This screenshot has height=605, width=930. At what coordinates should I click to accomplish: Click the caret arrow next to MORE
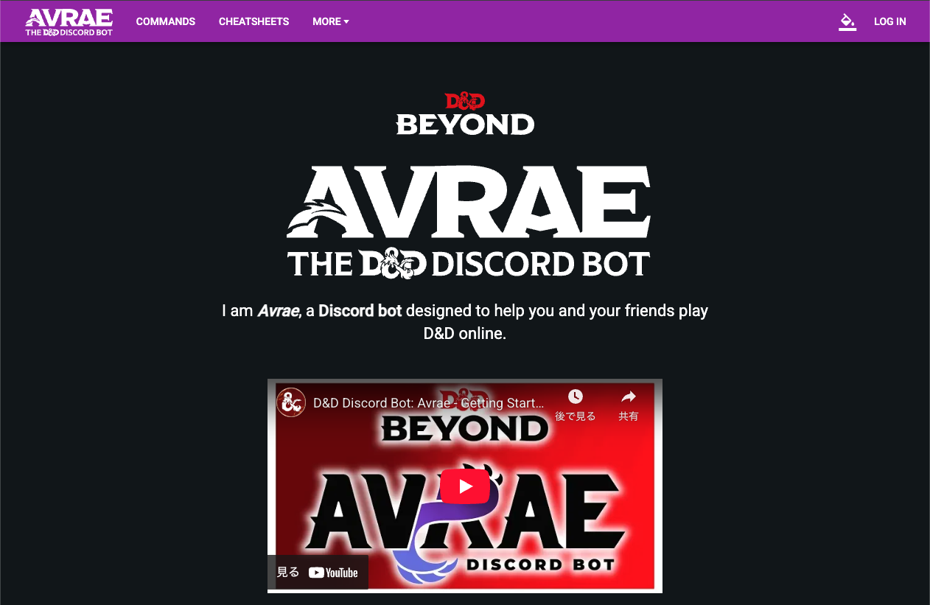coord(346,22)
